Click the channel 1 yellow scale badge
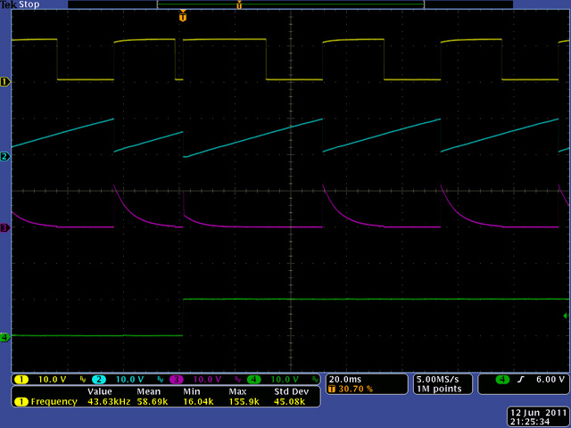Viewport: 571px width, 428px height. pyautogui.click(x=21, y=380)
